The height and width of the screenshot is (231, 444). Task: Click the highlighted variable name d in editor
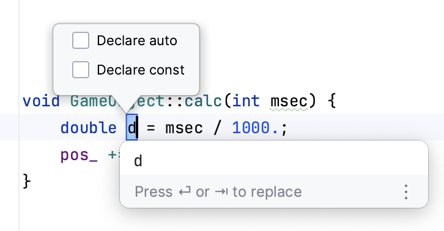tap(131, 127)
